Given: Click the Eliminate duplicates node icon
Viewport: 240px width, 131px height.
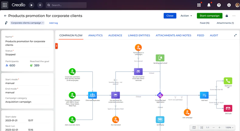Looking at the screenshot, I should 92,95.
